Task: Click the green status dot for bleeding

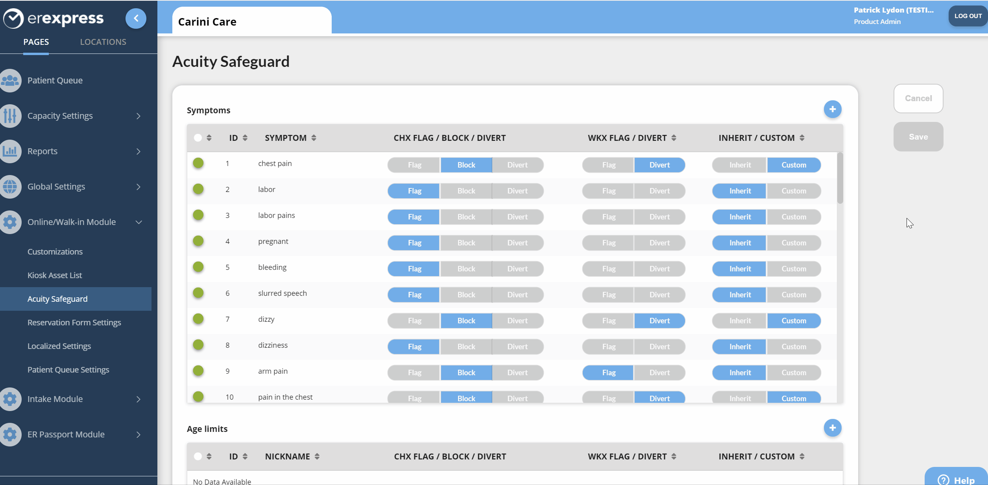Action: point(198,267)
